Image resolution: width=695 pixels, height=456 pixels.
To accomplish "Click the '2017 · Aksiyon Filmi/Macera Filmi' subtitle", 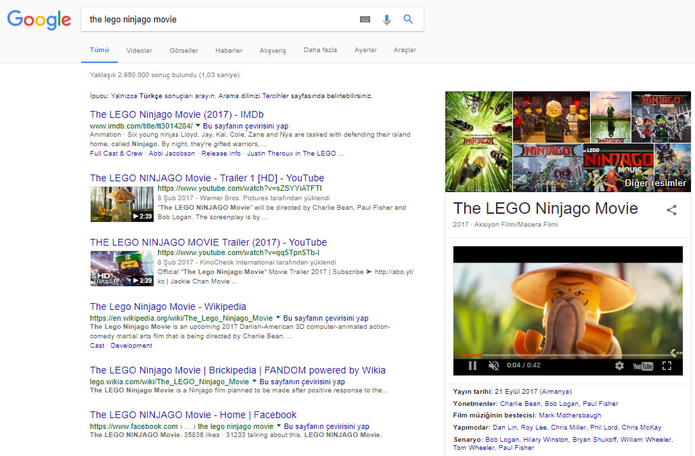I will point(506,225).
